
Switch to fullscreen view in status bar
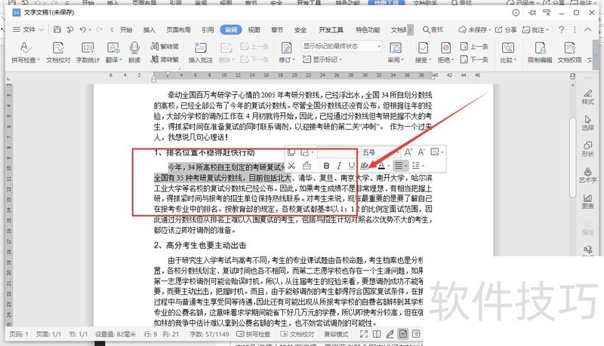point(364,334)
